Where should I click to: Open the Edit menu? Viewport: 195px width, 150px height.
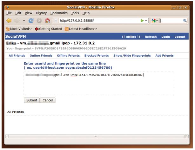click(18, 13)
